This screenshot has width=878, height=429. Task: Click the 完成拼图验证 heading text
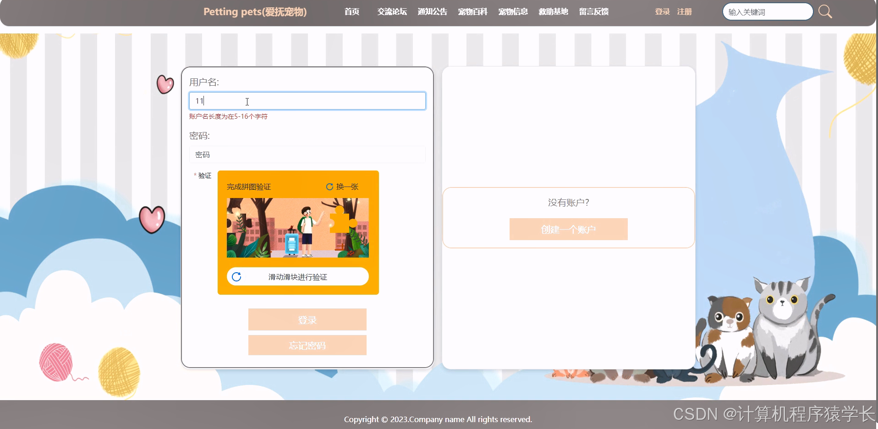point(249,187)
